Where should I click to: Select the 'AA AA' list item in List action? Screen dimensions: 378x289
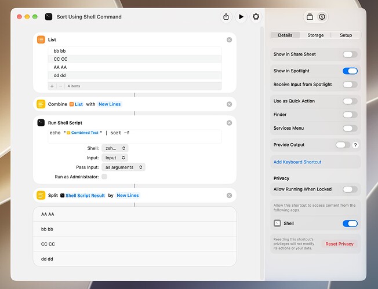(135, 67)
